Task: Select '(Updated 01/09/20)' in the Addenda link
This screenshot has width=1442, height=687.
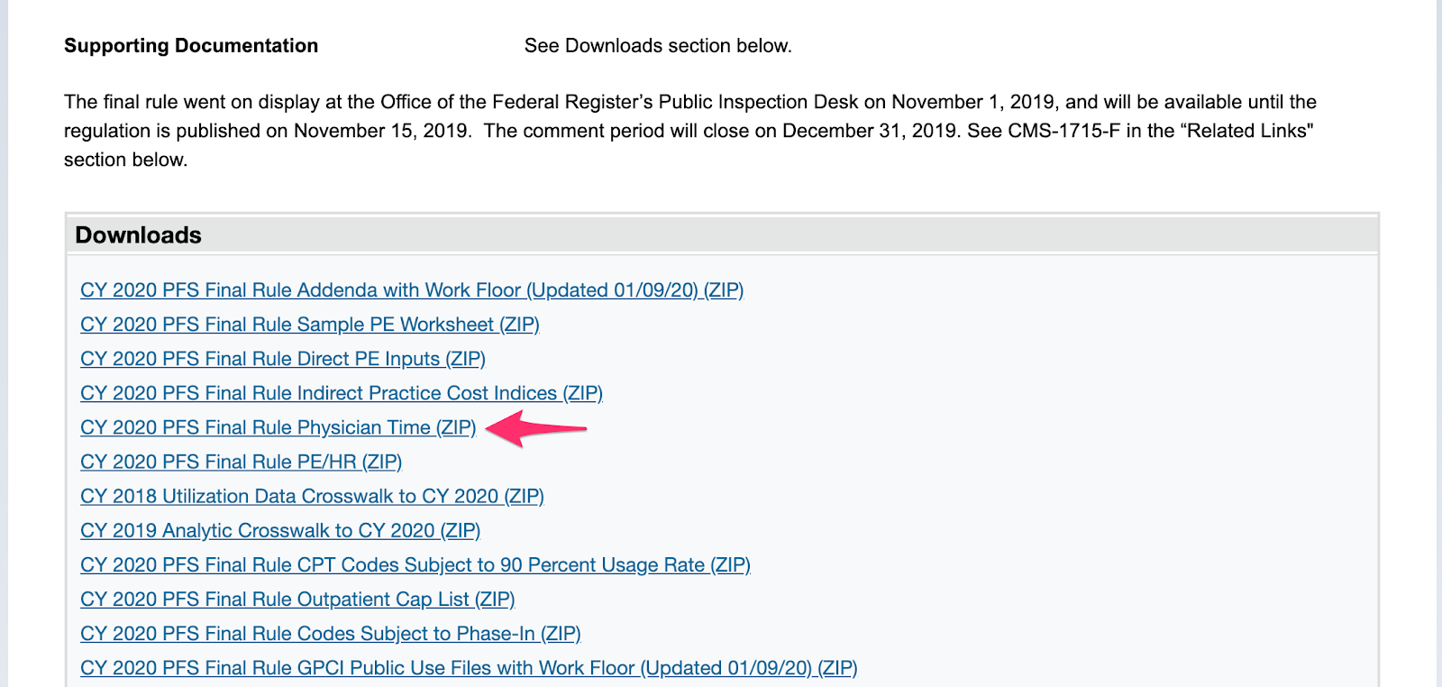Action: 613,290
